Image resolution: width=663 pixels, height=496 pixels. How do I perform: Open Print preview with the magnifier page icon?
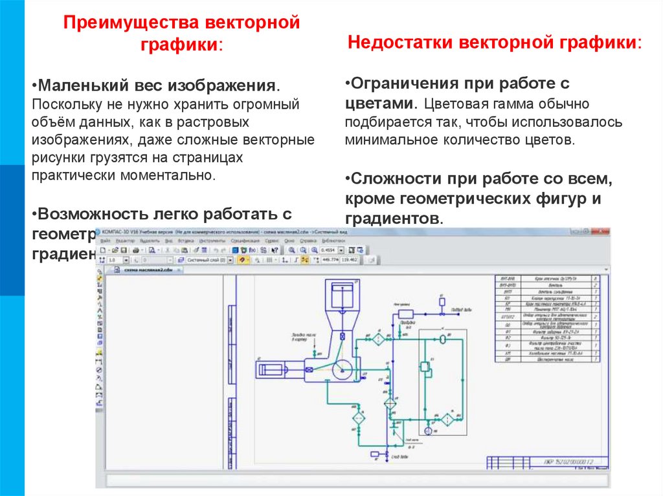coord(152,250)
